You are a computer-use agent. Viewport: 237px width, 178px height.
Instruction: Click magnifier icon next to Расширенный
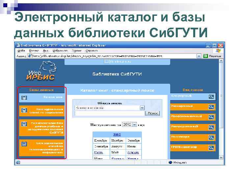[x=211, y=107]
